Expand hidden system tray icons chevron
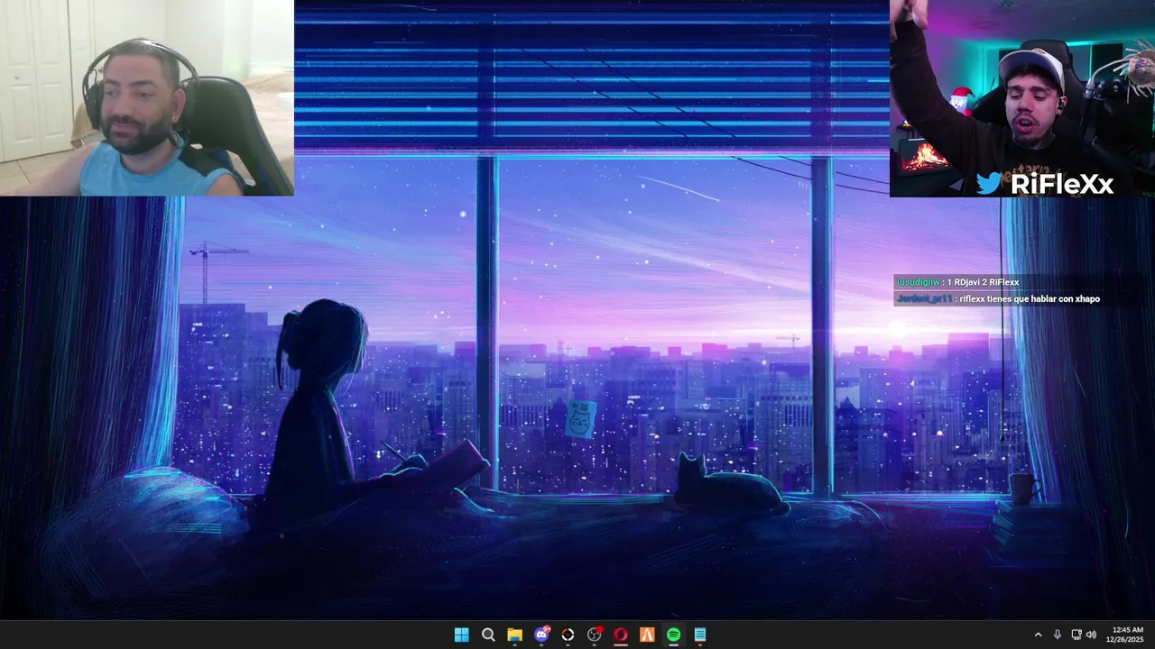The image size is (1155, 649). click(x=1038, y=635)
